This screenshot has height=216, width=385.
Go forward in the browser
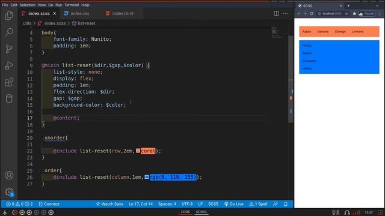click(305, 14)
